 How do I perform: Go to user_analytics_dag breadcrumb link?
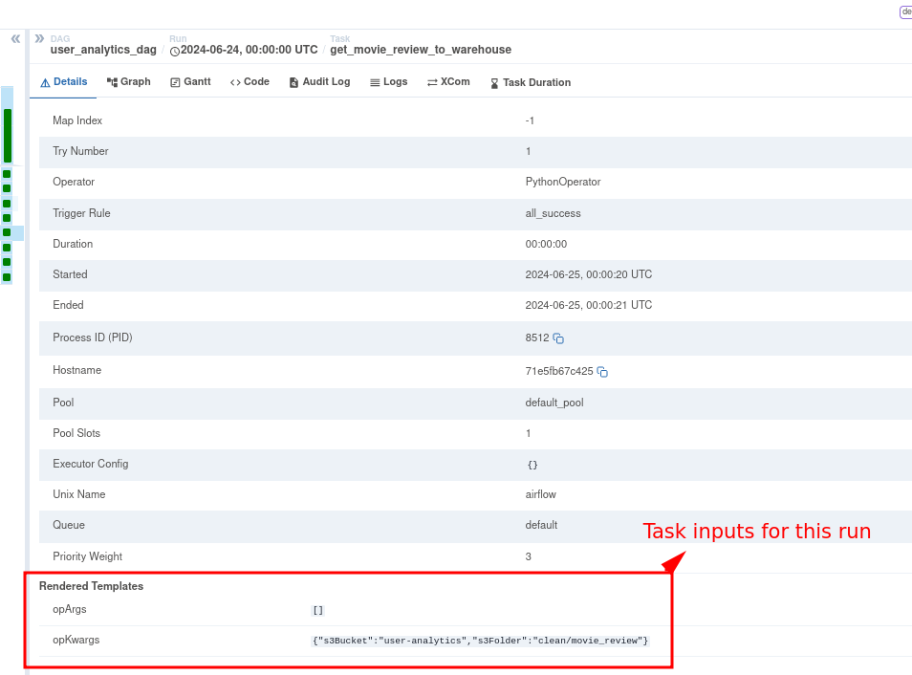103,50
